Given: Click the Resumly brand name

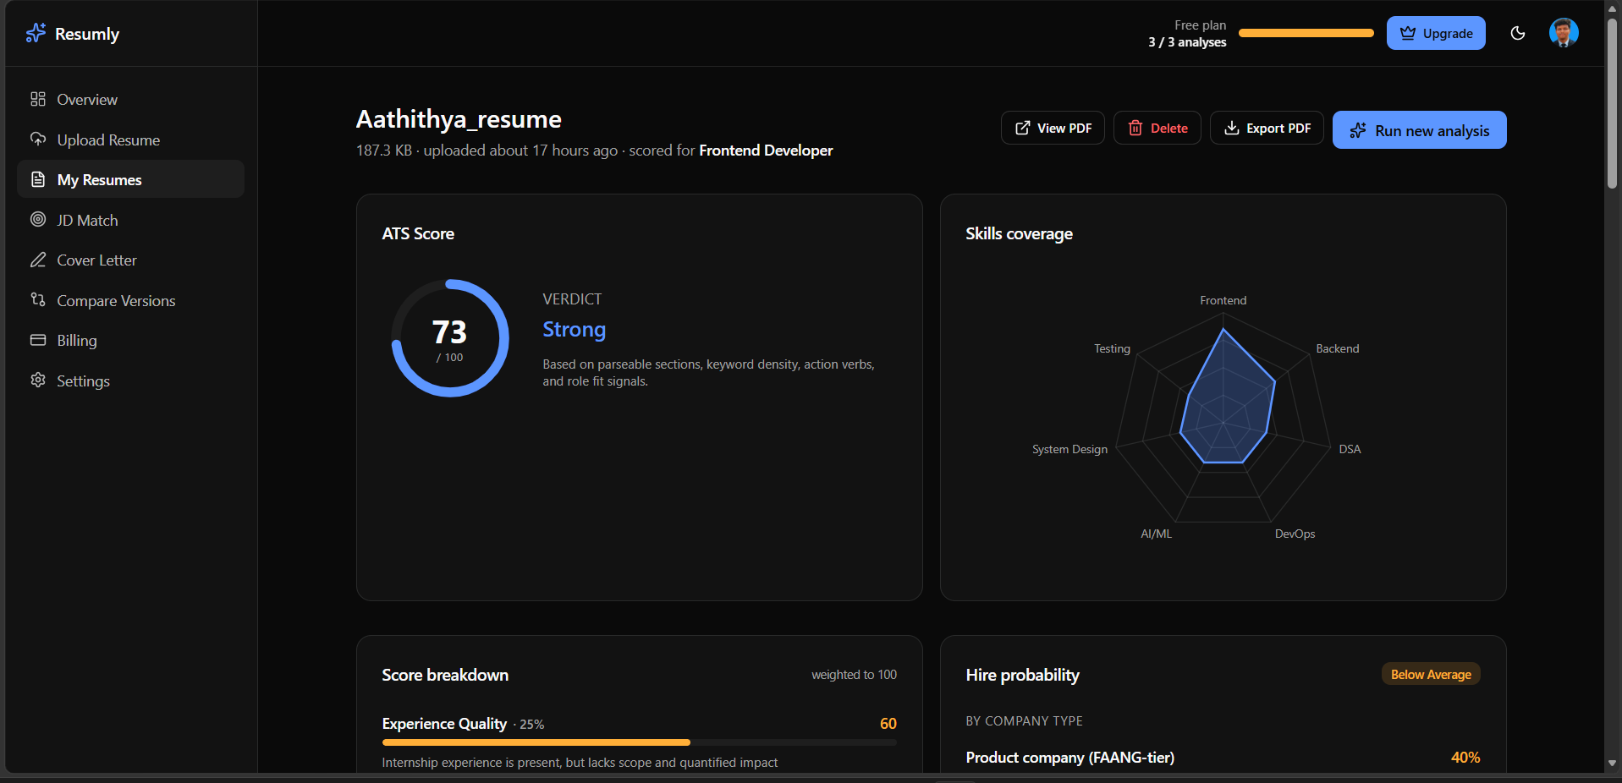Looking at the screenshot, I should [87, 34].
